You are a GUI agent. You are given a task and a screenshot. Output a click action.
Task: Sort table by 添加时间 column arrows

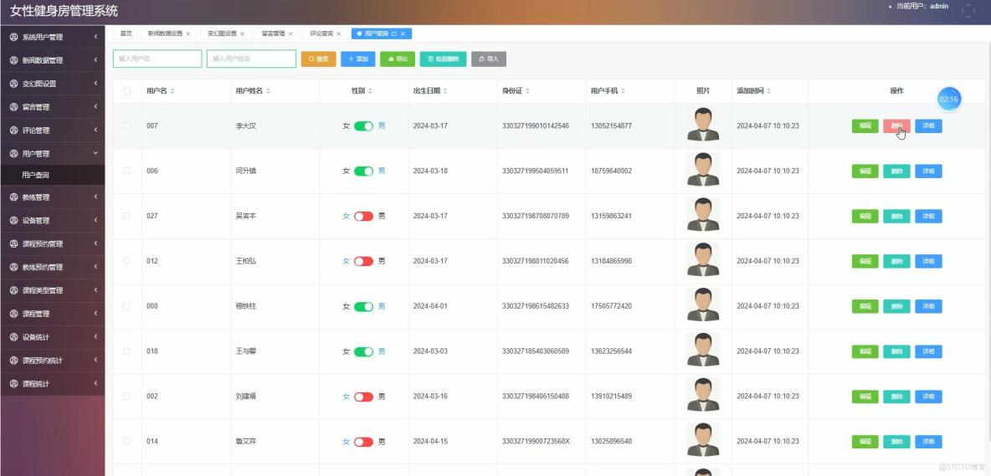click(x=768, y=91)
